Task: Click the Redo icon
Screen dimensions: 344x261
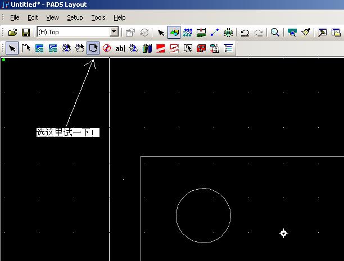Action: coord(259,33)
